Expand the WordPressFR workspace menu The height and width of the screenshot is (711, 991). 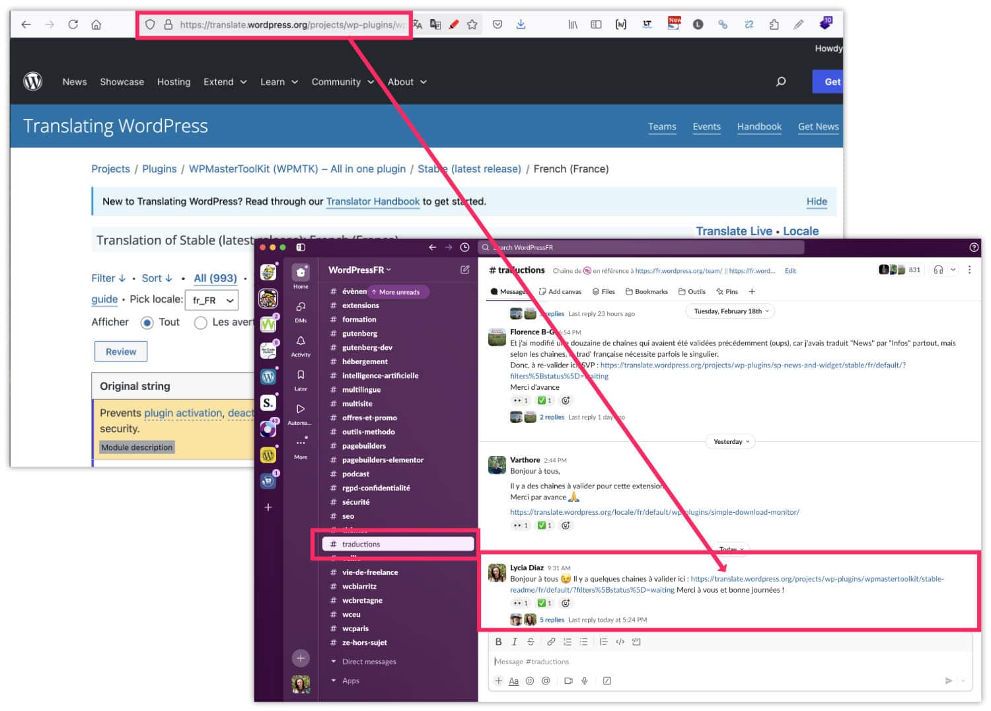click(360, 270)
